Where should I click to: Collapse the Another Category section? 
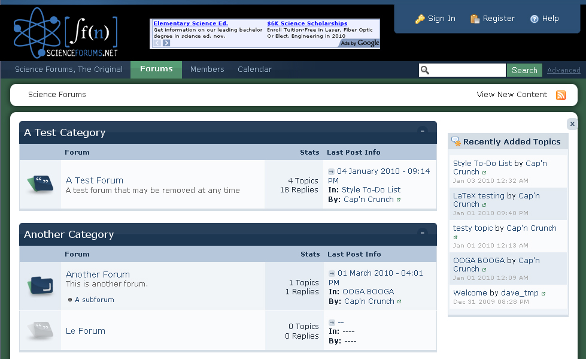pyautogui.click(x=423, y=233)
